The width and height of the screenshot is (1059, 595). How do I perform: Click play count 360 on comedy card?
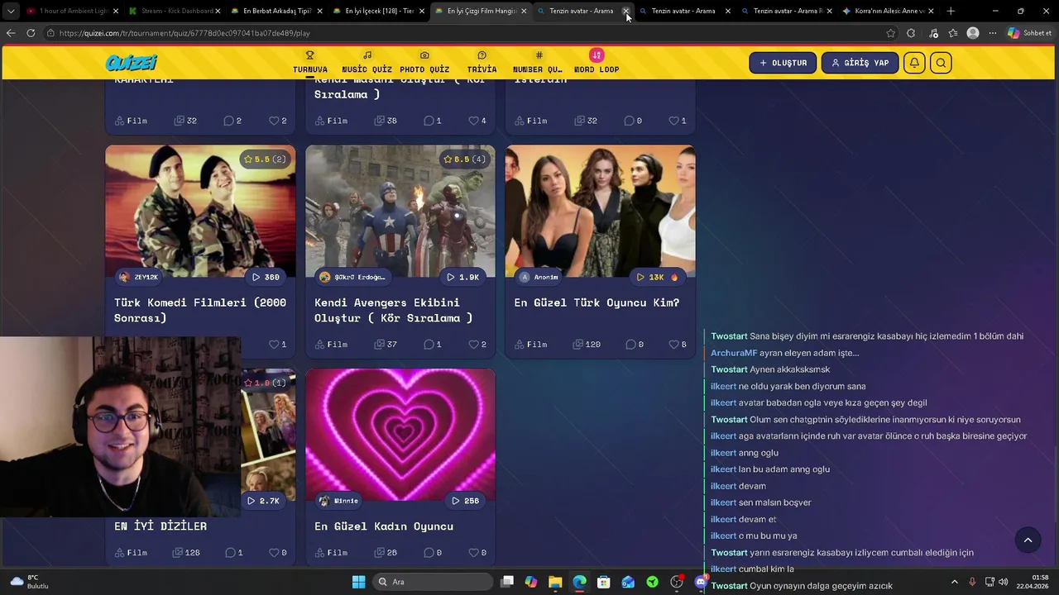pos(266,277)
